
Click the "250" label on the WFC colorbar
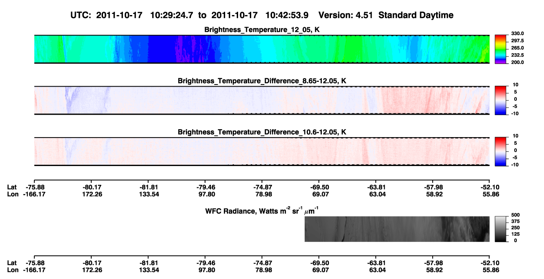point(515,228)
